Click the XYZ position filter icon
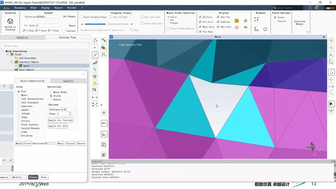The width and height of the screenshot is (336, 189). click(95, 41)
